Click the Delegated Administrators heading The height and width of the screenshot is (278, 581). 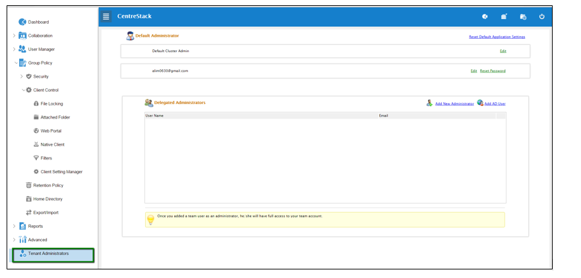coord(180,103)
